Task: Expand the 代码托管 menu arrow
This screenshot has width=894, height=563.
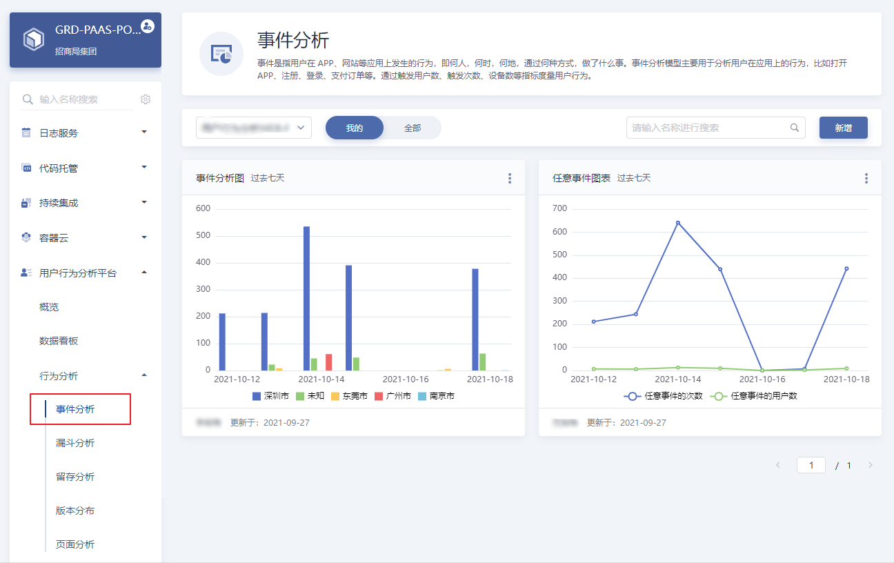Action: (x=144, y=167)
